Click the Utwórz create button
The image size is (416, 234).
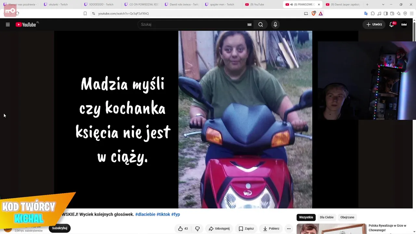[x=374, y=24]
